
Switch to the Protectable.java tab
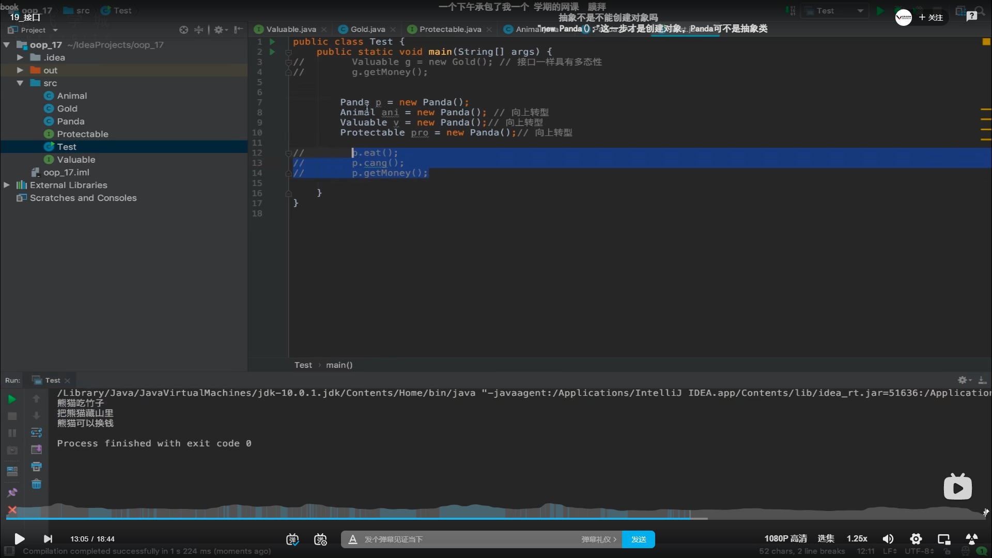[x=450, y=29]
